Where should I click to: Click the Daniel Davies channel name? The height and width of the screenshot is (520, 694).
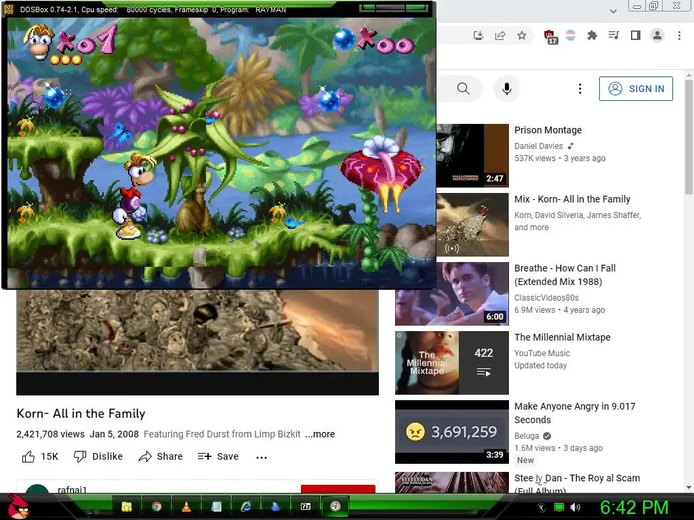538,146
